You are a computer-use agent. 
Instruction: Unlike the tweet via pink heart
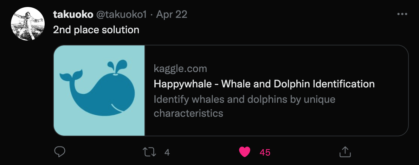point(245,152)
